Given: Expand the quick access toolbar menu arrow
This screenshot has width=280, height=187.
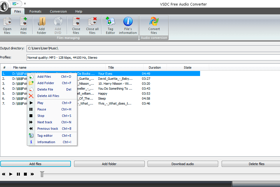Looking at the screenshot, I should (25, 4).
